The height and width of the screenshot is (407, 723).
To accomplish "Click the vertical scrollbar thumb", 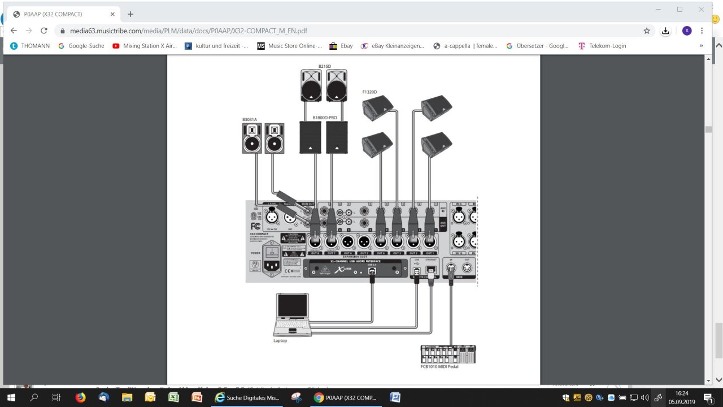I will [708, 129].
